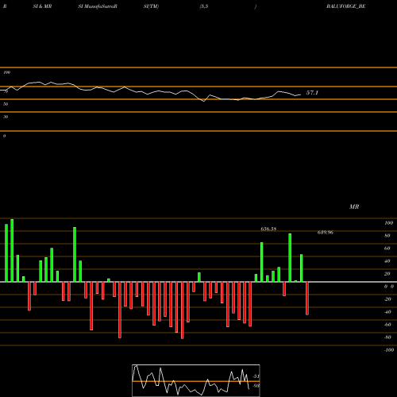Click the '(5,5' parameter text
Viewport: 397px width, 397px height.
[x=204, y=6]
